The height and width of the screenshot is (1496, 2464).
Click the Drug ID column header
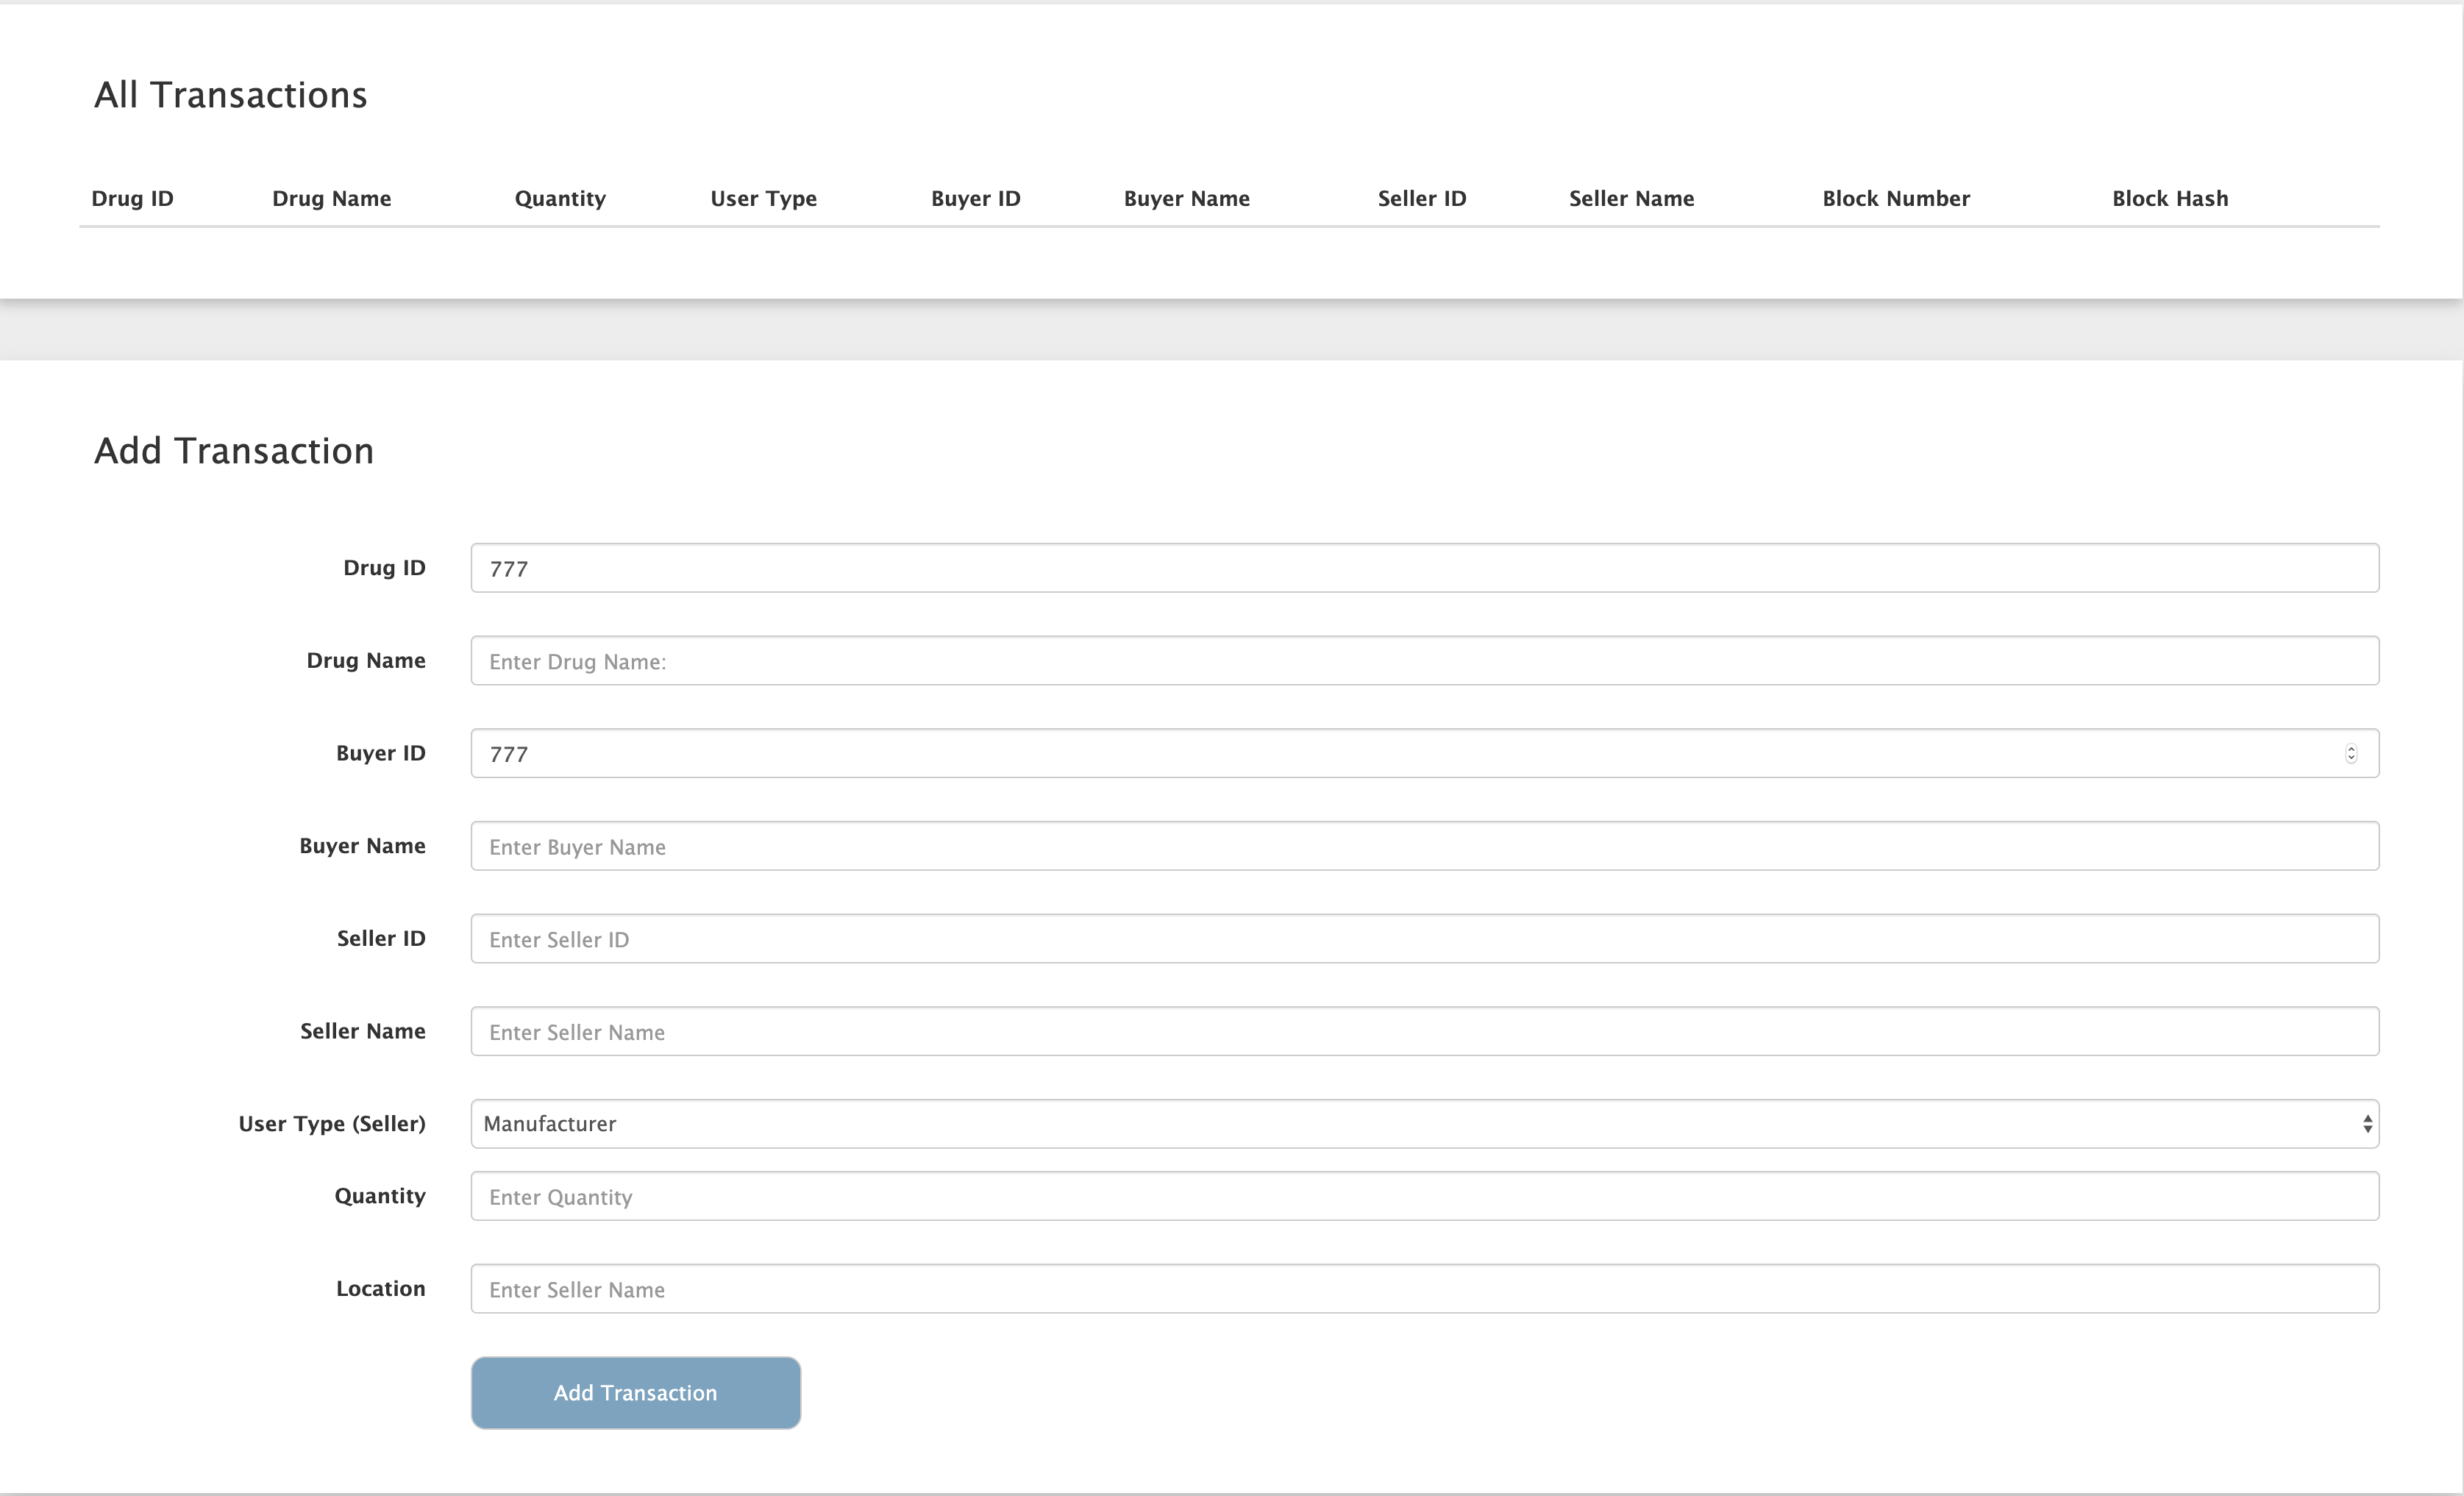click(x=132, y=198)
